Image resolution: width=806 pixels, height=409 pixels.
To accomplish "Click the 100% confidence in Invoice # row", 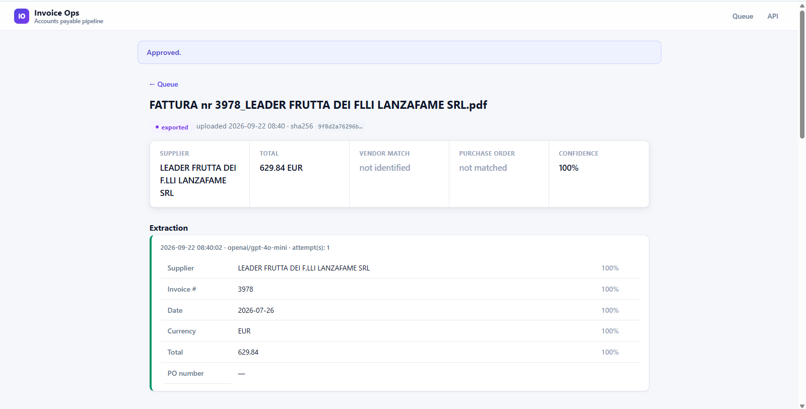I will [x=610, y=289].
